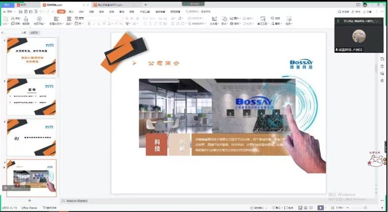Start slideshow from current slide icon
The image size is (388, 212).
pos(39,21)
